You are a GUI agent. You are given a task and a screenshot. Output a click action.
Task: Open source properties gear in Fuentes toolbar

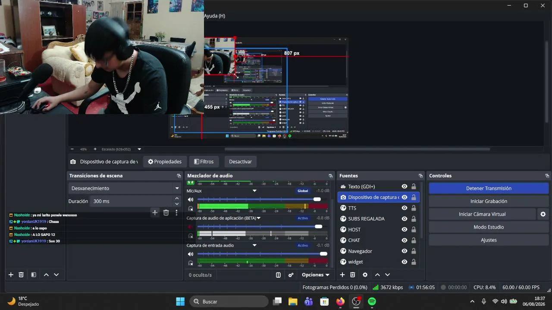point(365,275)
